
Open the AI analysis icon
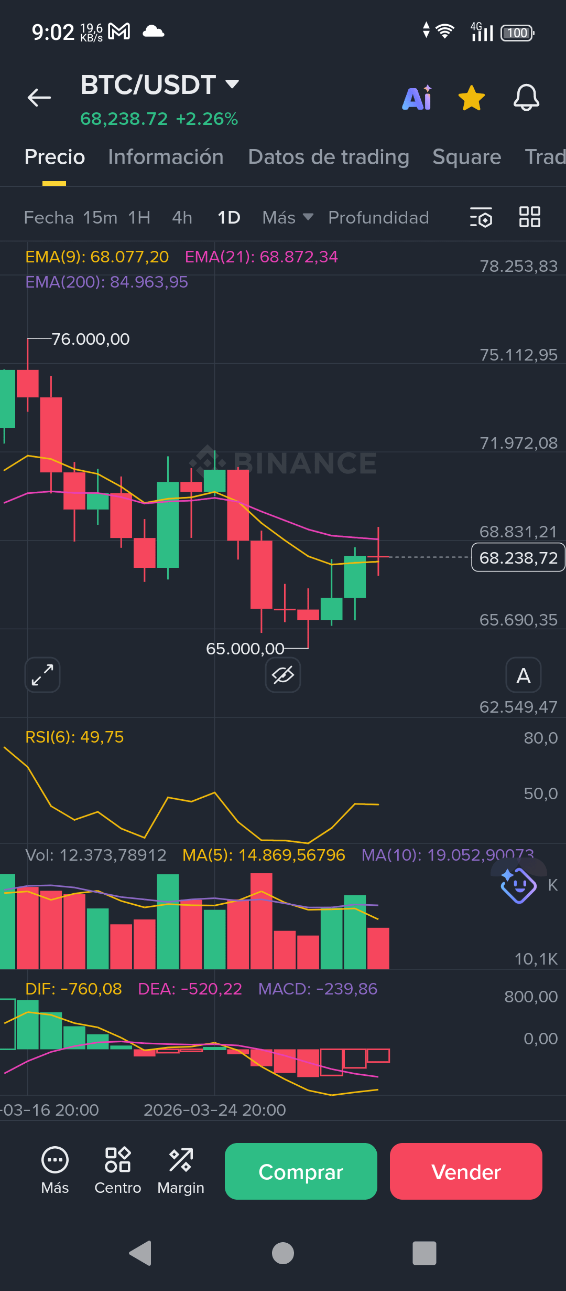pos(417,98)
